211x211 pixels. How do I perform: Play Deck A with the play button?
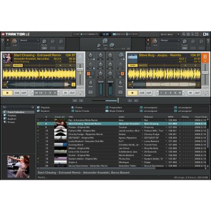[x=7, y=93]
